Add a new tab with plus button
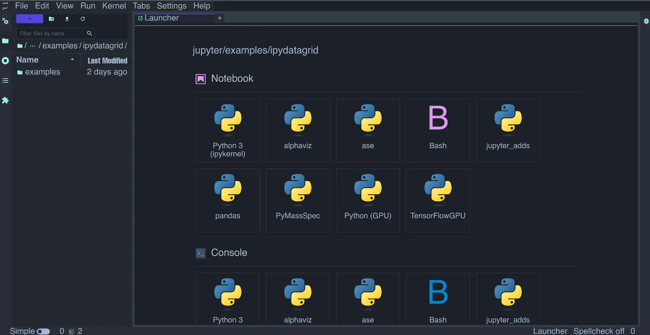This screenshot has height=335, width=650. tap(220, 18)
